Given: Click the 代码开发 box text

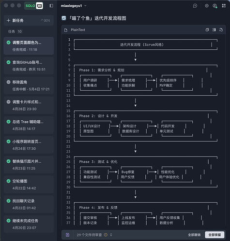Looking at the screenshot, I should click(x=168, y=126).
